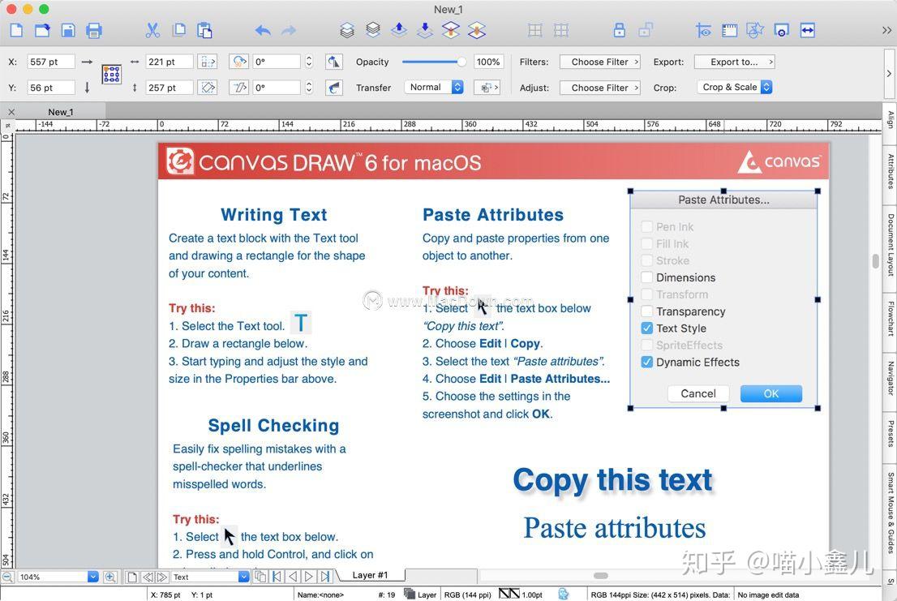The image size is (897, 601).
Task: Click the width 221 pt field
Action: (x=170, y=62)
